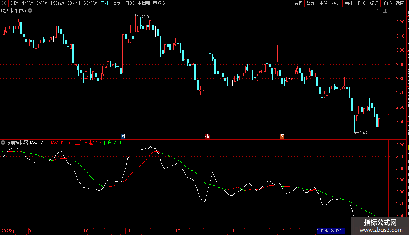
Task: Click the 走平 flat indicator label
Action: [95, 142]
